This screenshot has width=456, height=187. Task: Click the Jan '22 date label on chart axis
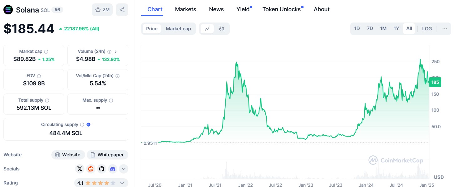(245, 185)
